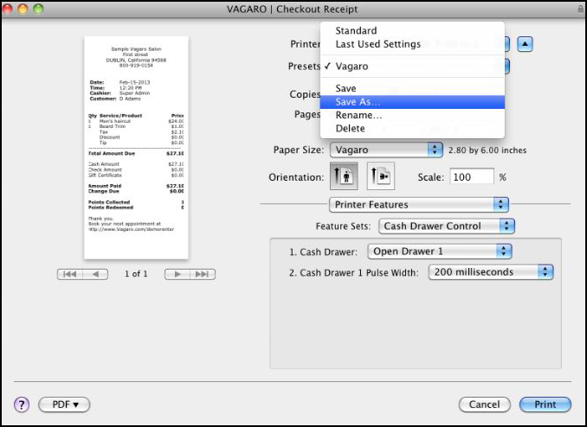Open the Paper Size Vagaro dropdown
The width and height of the screenshot is (587, 427).
coord(386,150)
